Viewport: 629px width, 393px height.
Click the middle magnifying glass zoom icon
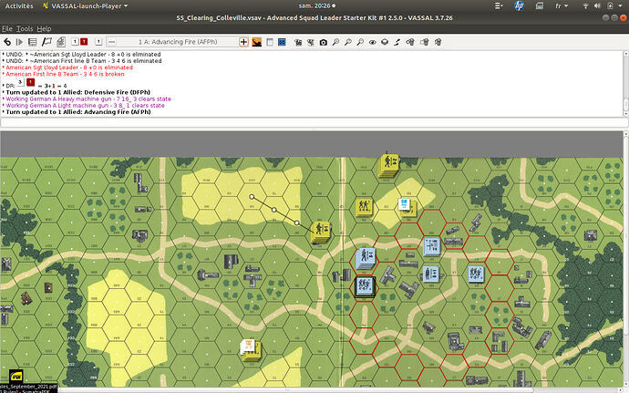pyautogui.click(x=348, y=42)
